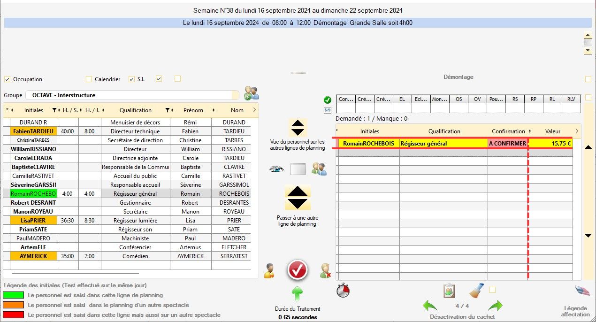Select the OV column header tab
Image resolution: width=596 pixels, height=322 pixels.
coord(477,99)
